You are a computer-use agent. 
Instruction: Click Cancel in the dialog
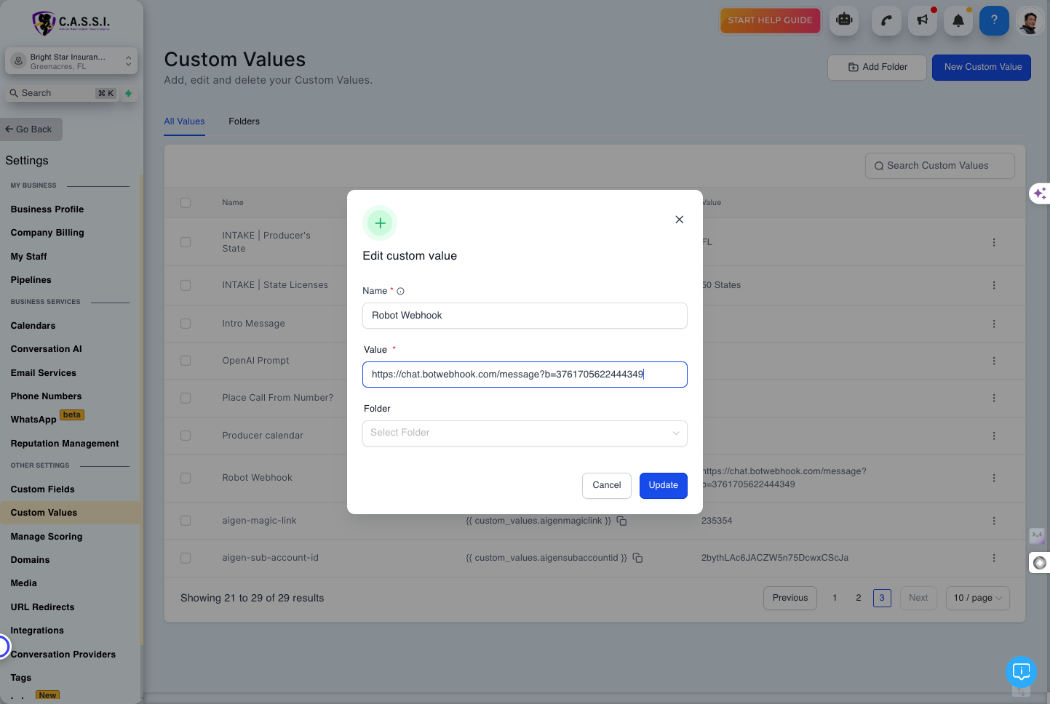[607, 485]
